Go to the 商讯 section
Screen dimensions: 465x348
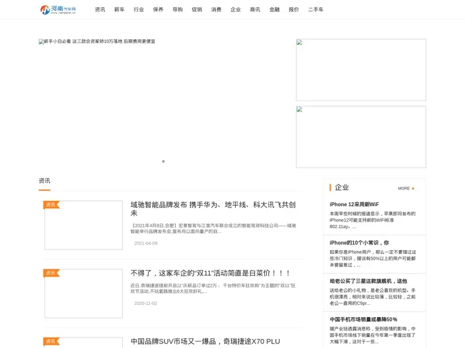pos(255,10)
